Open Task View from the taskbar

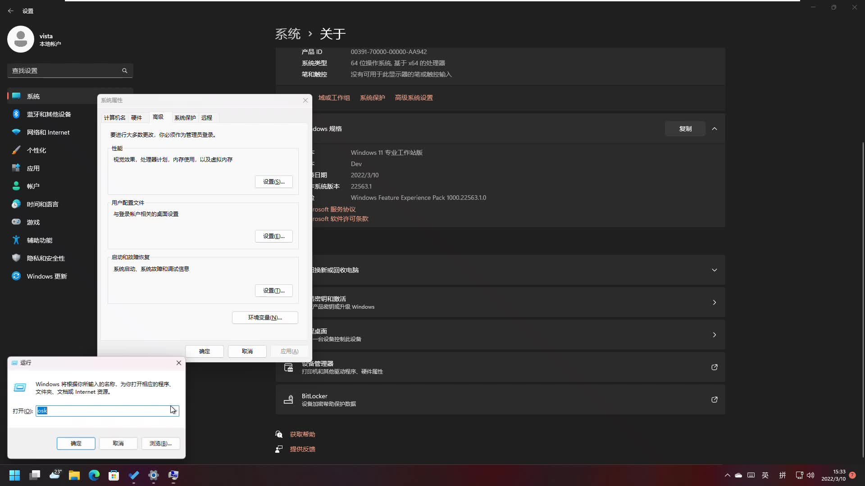click(35, 475)
